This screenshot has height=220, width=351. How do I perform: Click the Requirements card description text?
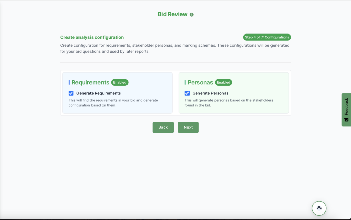tap(113, 103)
